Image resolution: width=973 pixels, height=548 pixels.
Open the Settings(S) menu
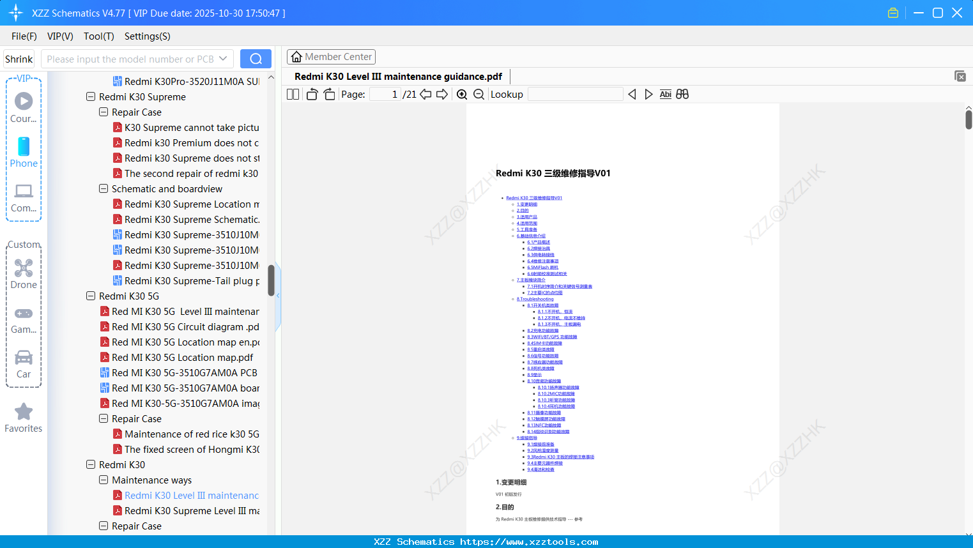point(148,36)
